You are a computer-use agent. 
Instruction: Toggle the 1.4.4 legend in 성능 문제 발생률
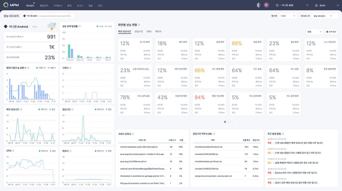[x=108, y=26]
